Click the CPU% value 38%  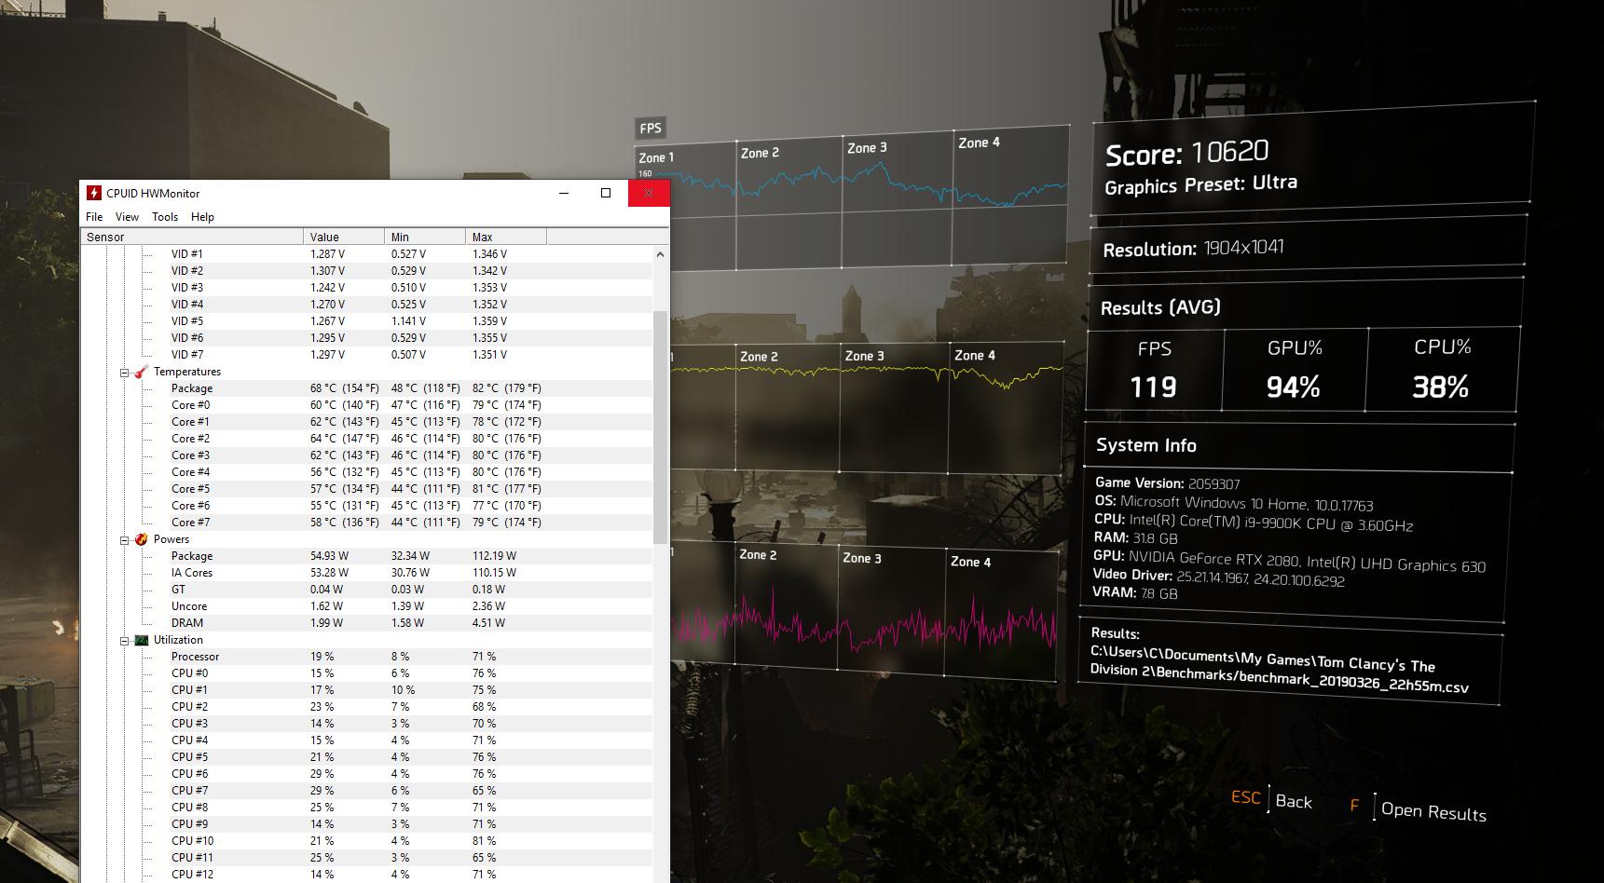(1440, 387)
